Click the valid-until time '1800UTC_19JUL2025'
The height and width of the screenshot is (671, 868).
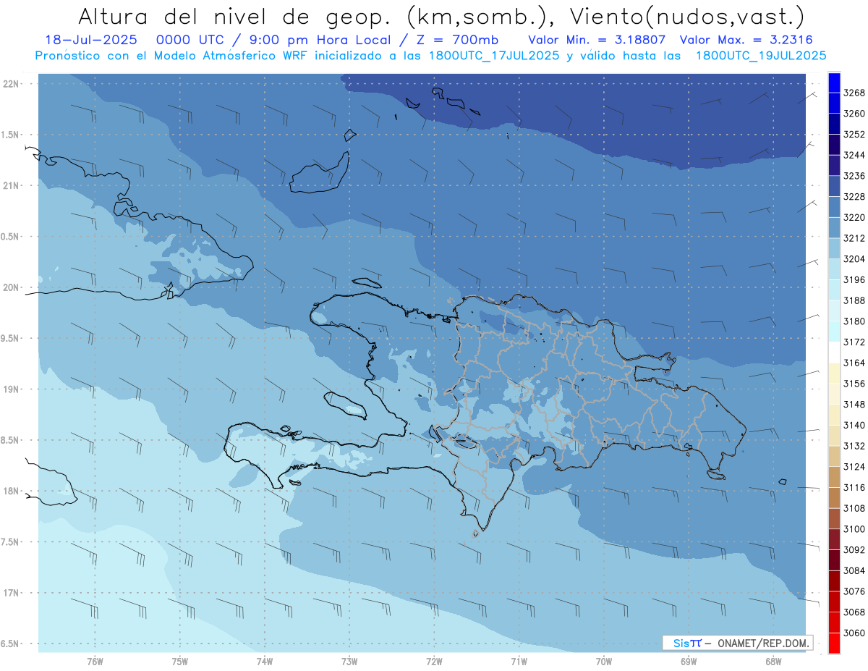pyautogui.click(x=761, y=56)
